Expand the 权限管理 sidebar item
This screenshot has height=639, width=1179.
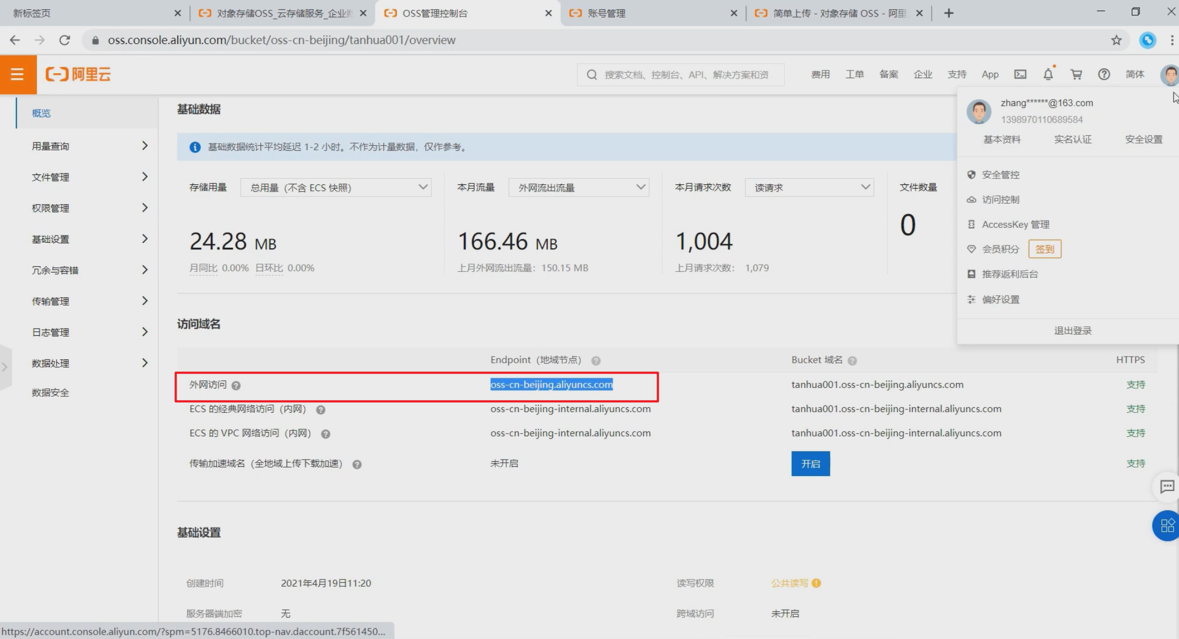pyautogui.click(x=88, y=208)
